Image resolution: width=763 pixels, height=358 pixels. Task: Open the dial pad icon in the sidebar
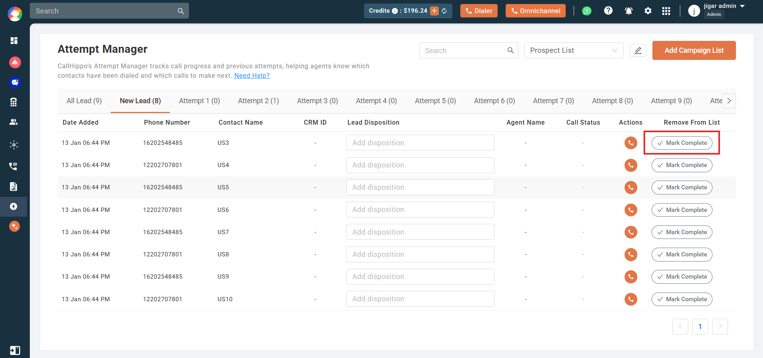coord(14,102)
